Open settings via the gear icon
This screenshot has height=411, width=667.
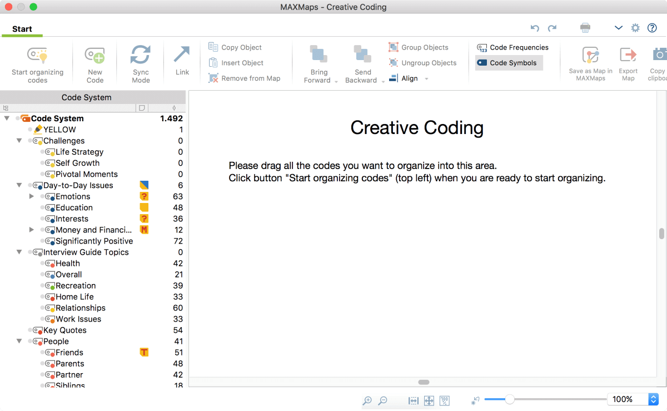[x=635, y=28]
